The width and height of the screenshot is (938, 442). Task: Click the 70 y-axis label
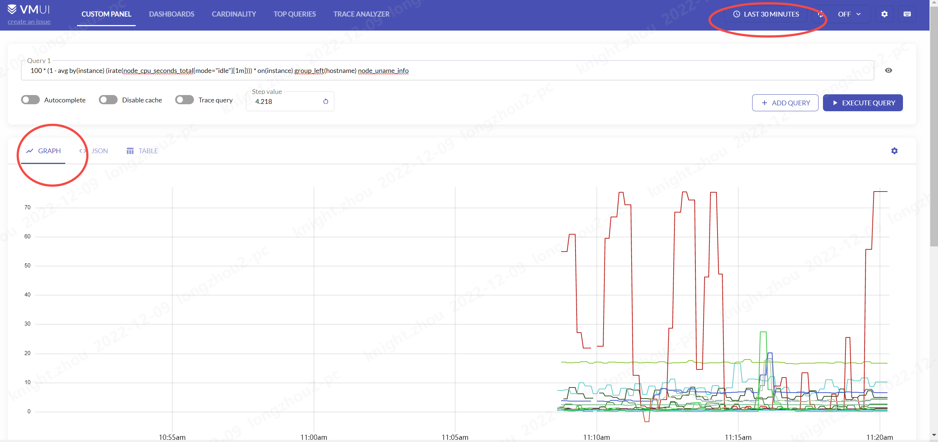(x=27, y=207)
